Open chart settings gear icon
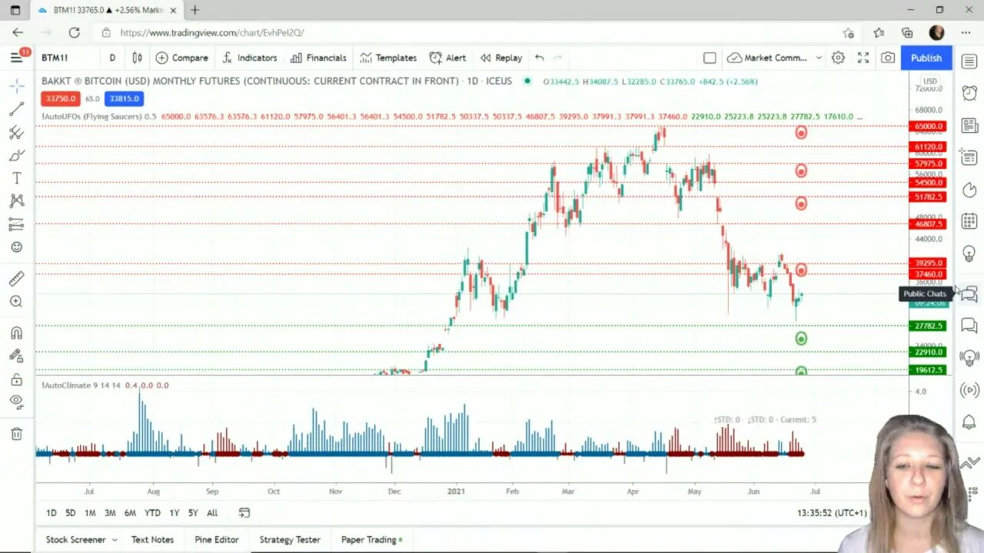This screenshot has width=984, height=553. [838, 58]
